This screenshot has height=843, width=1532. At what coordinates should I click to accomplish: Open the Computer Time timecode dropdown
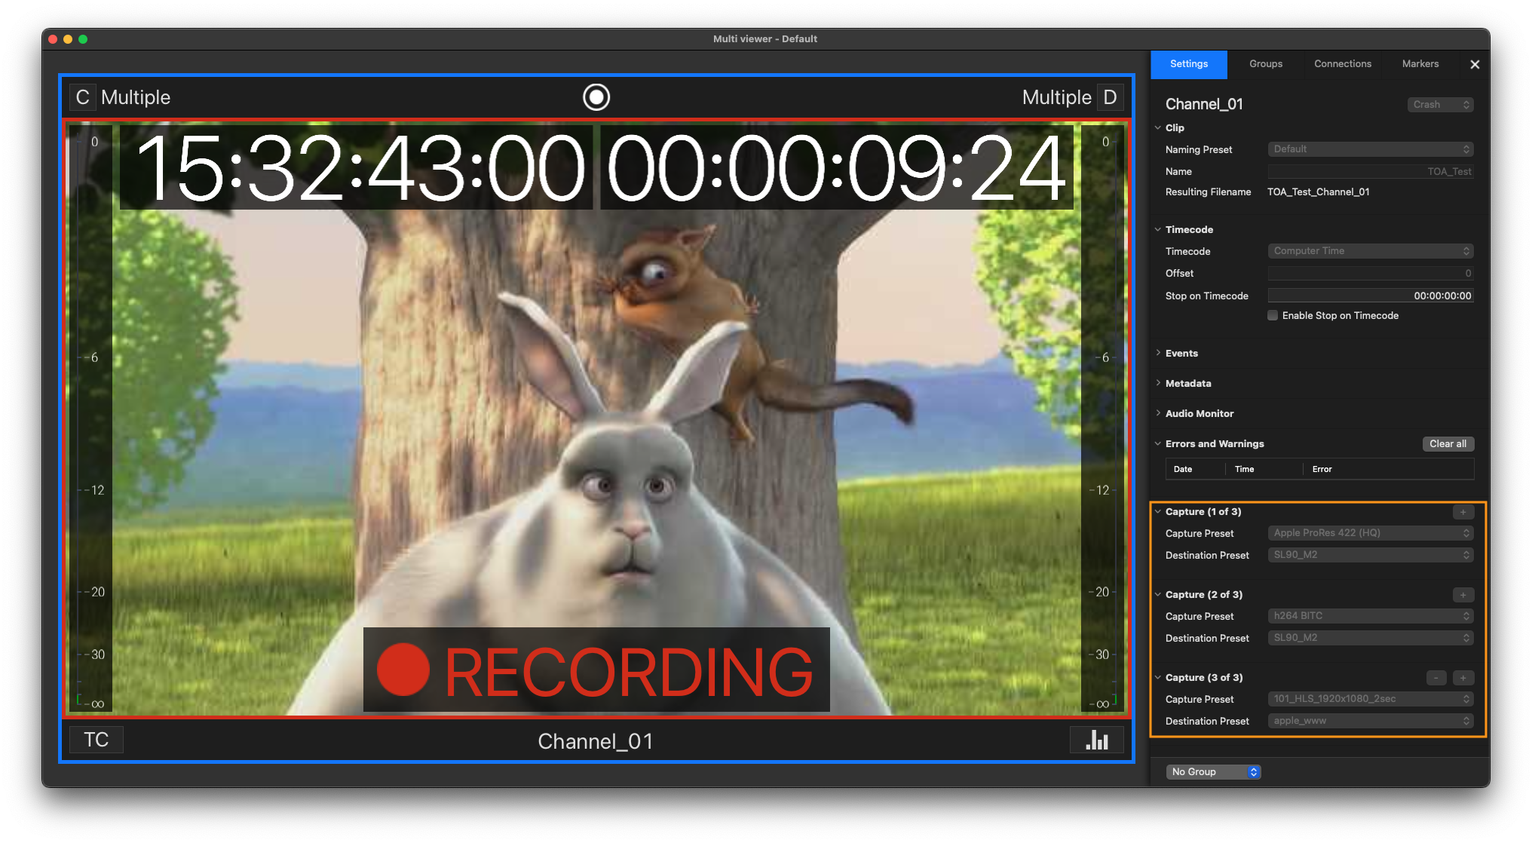pos(1371,251)
